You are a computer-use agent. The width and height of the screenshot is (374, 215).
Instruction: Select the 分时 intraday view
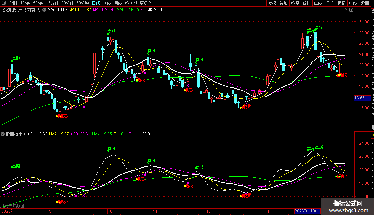tap(13, 3)
